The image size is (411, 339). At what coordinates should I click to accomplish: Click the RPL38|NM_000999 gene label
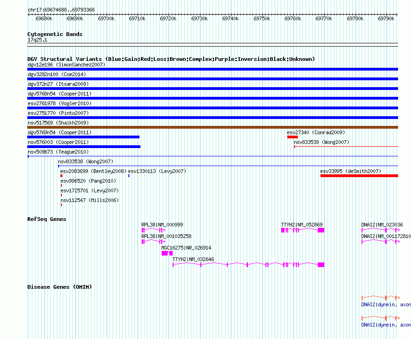pyautogui.click(x=162, y=225)
